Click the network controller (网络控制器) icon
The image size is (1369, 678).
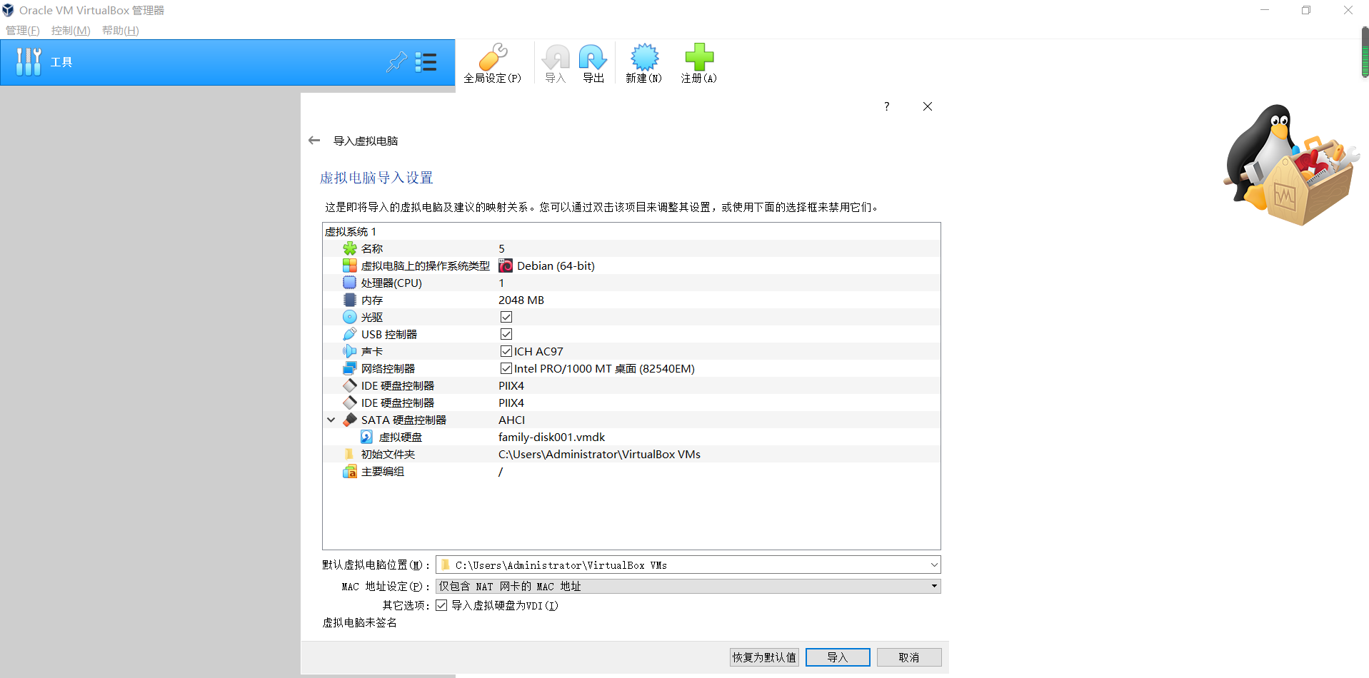pyautogui.click(x=350, y=368)
